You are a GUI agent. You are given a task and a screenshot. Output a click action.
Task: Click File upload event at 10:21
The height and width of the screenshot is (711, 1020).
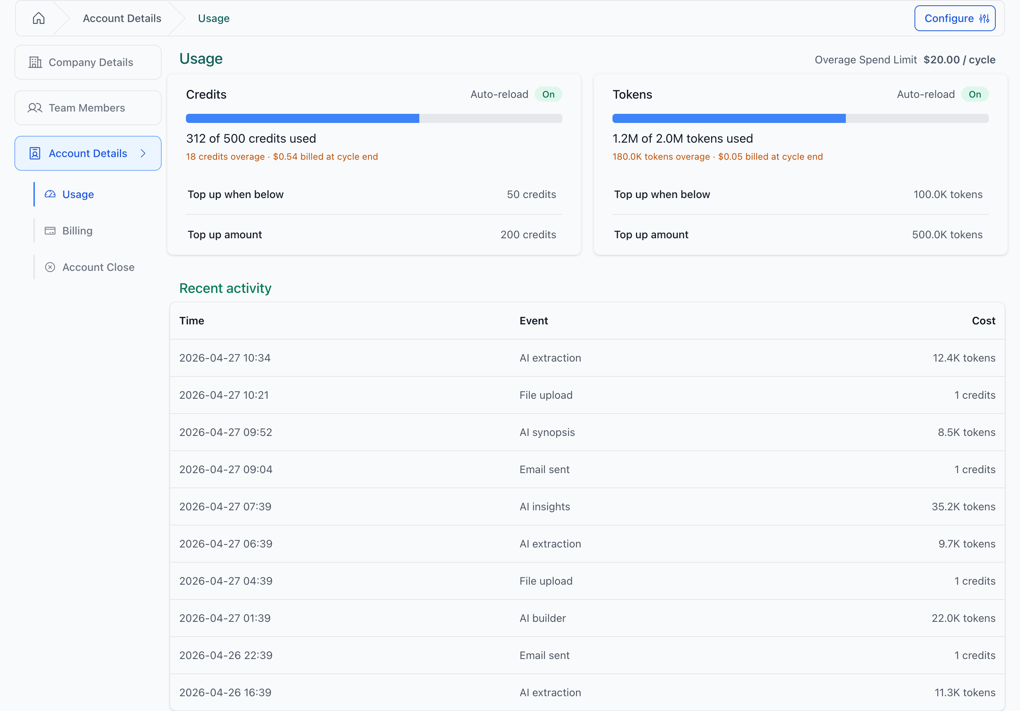(x=546, y=395)
